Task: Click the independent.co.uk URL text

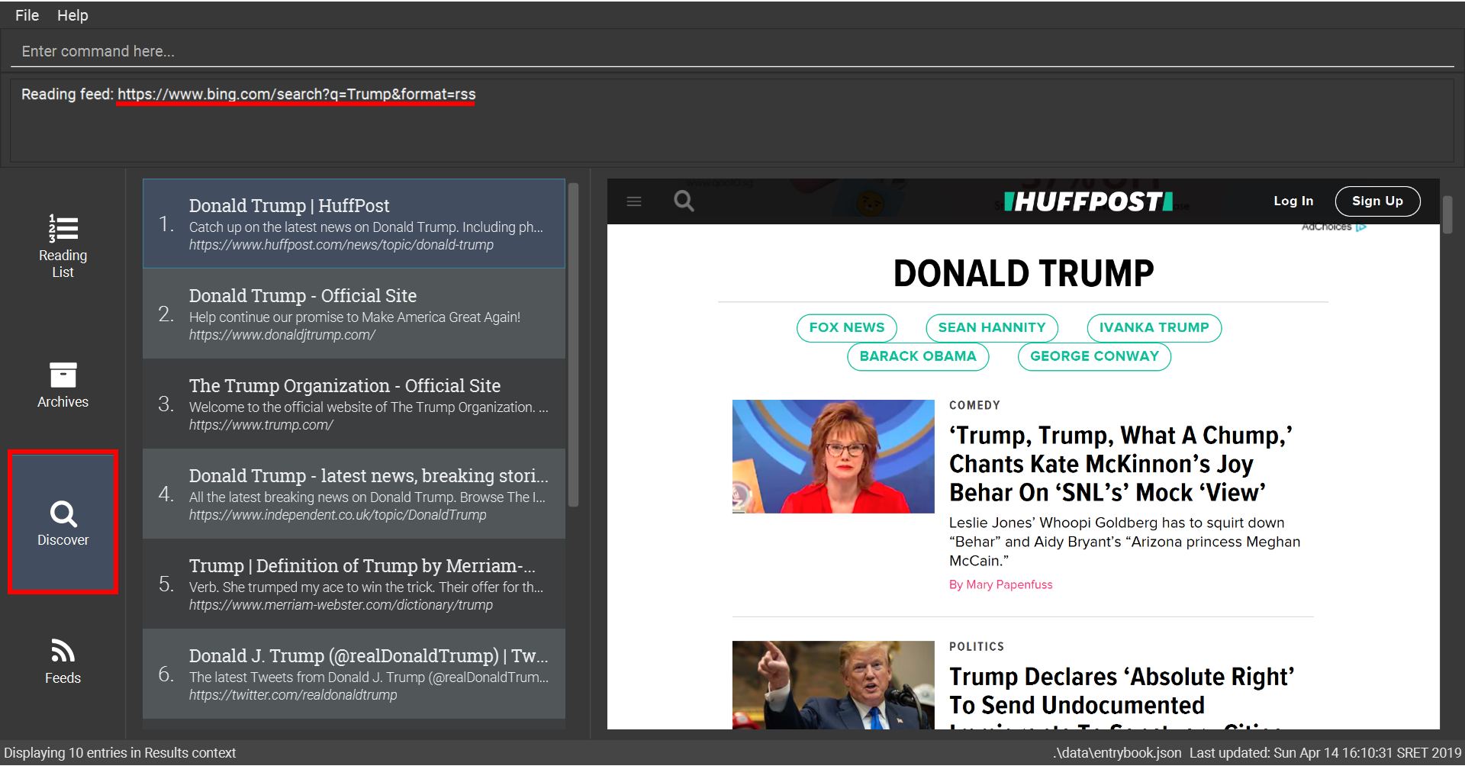Action: 337,515
